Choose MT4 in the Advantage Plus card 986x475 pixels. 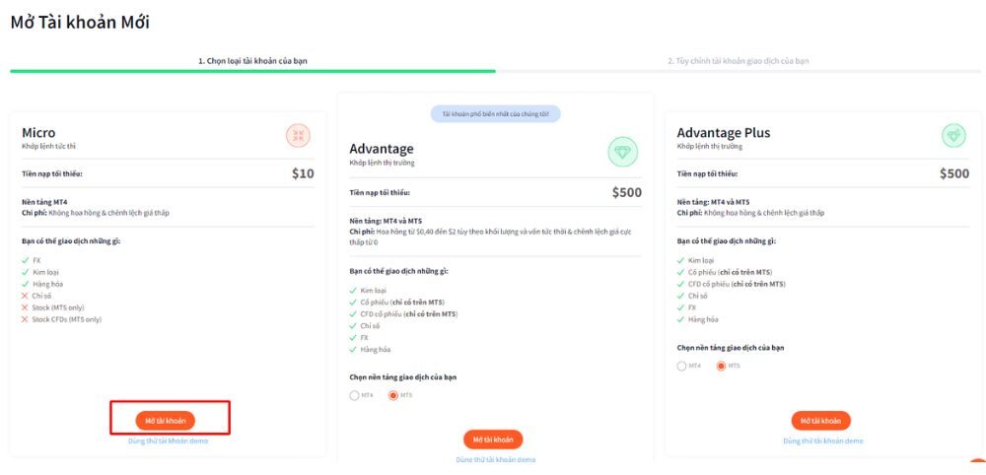click(x=682, y=366)
